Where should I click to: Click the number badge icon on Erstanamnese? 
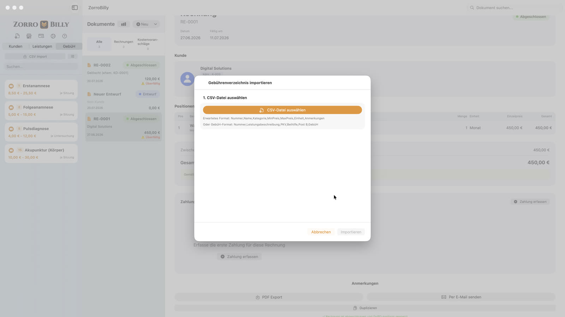tap(19, 86)
